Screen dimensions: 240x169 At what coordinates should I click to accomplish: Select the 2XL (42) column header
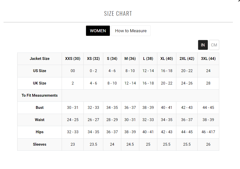[187, 59]
